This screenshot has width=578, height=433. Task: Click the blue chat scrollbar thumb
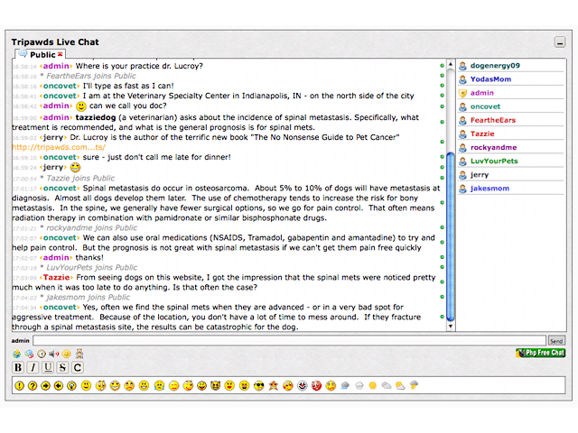(450, 236)
